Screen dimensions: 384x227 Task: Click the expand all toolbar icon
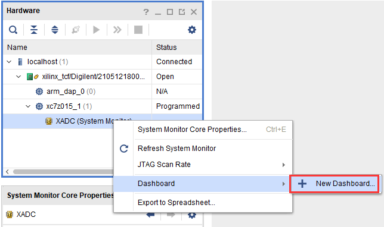pos(55,30)
